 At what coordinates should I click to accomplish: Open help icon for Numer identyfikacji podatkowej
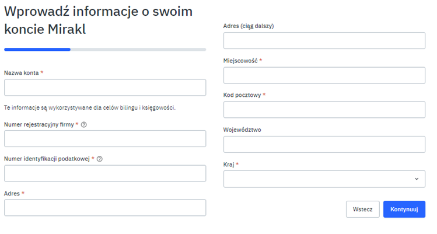tap(100, 159)
